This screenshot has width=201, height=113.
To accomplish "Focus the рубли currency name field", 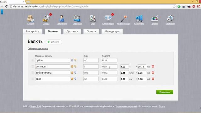I will click(x=53, y=60).
